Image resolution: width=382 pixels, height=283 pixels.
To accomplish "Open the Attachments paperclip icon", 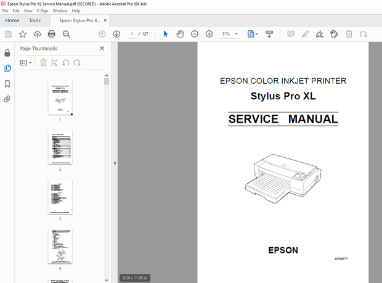I will pos(7,99).
